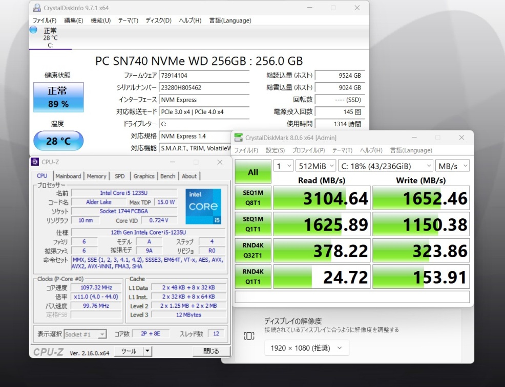Click the Intel Core i5 logo badge
The image size is (505, 387).
[x=203, y=207]
